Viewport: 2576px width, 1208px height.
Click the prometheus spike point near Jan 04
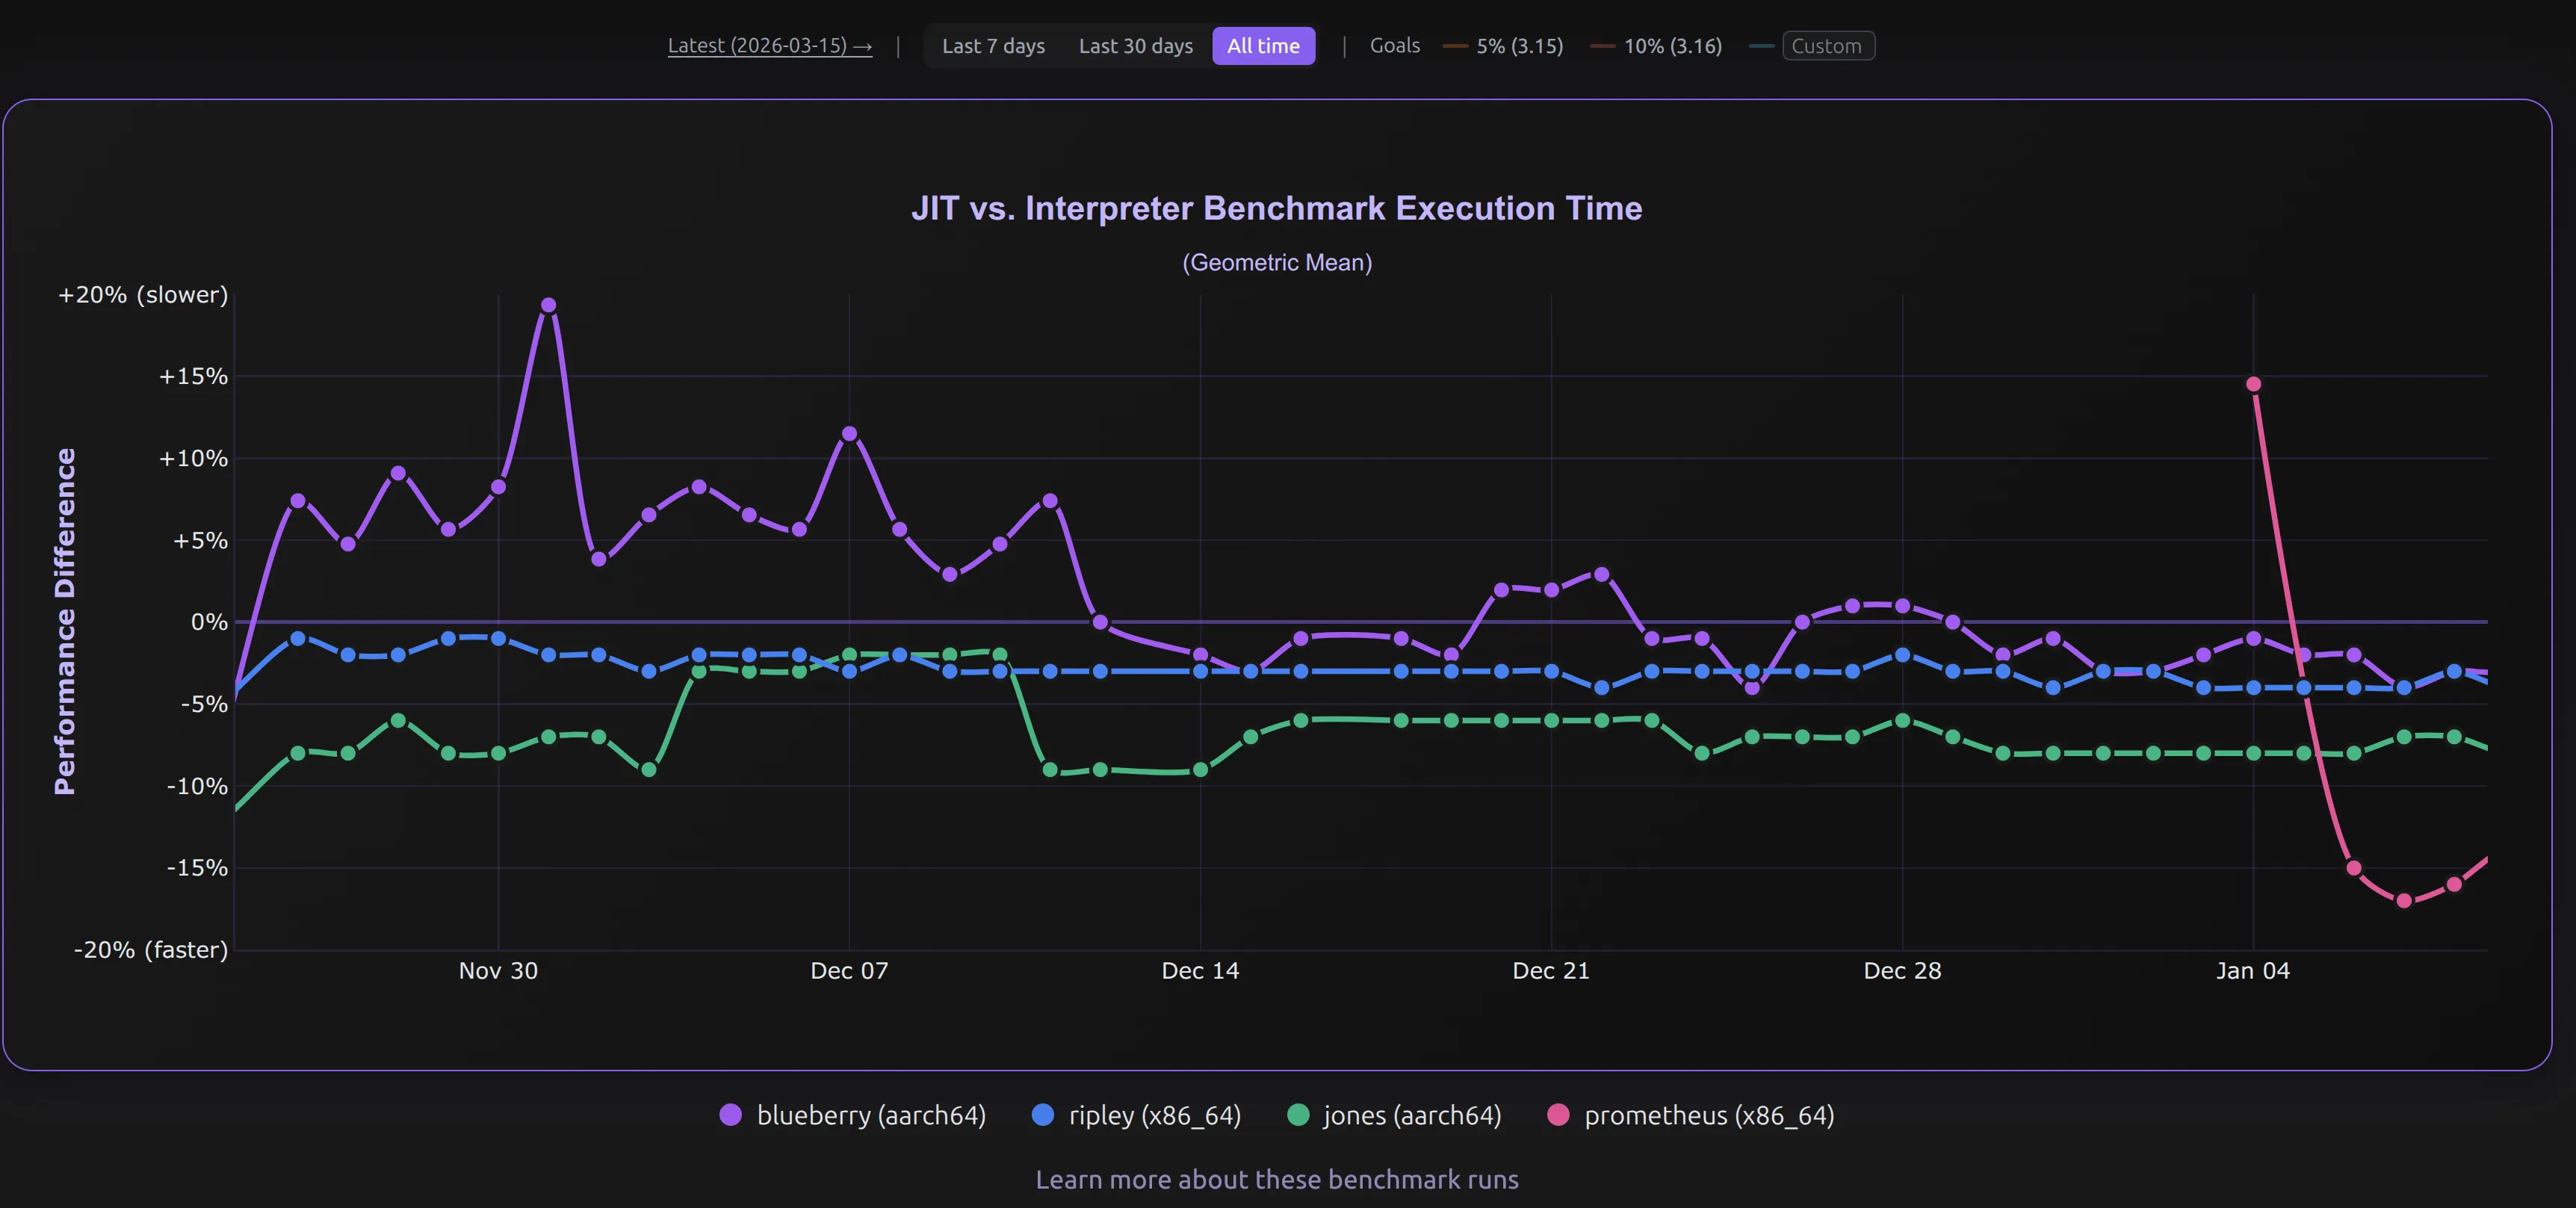coord(2253,383)
